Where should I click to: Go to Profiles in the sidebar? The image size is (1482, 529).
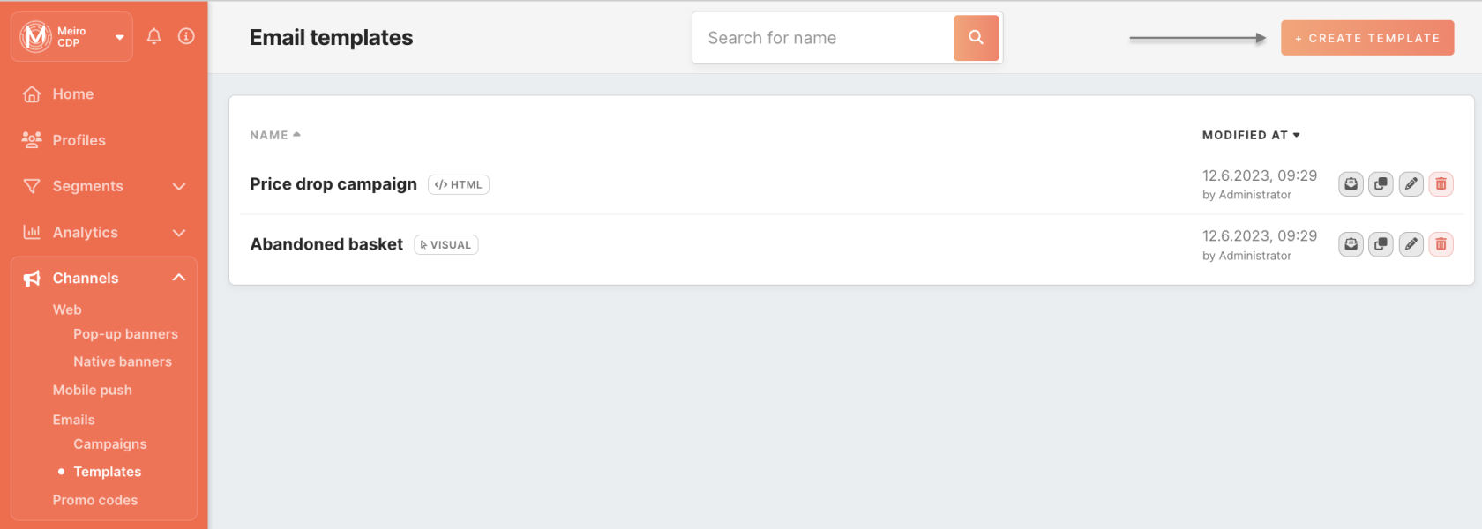(x=79, y=140)
